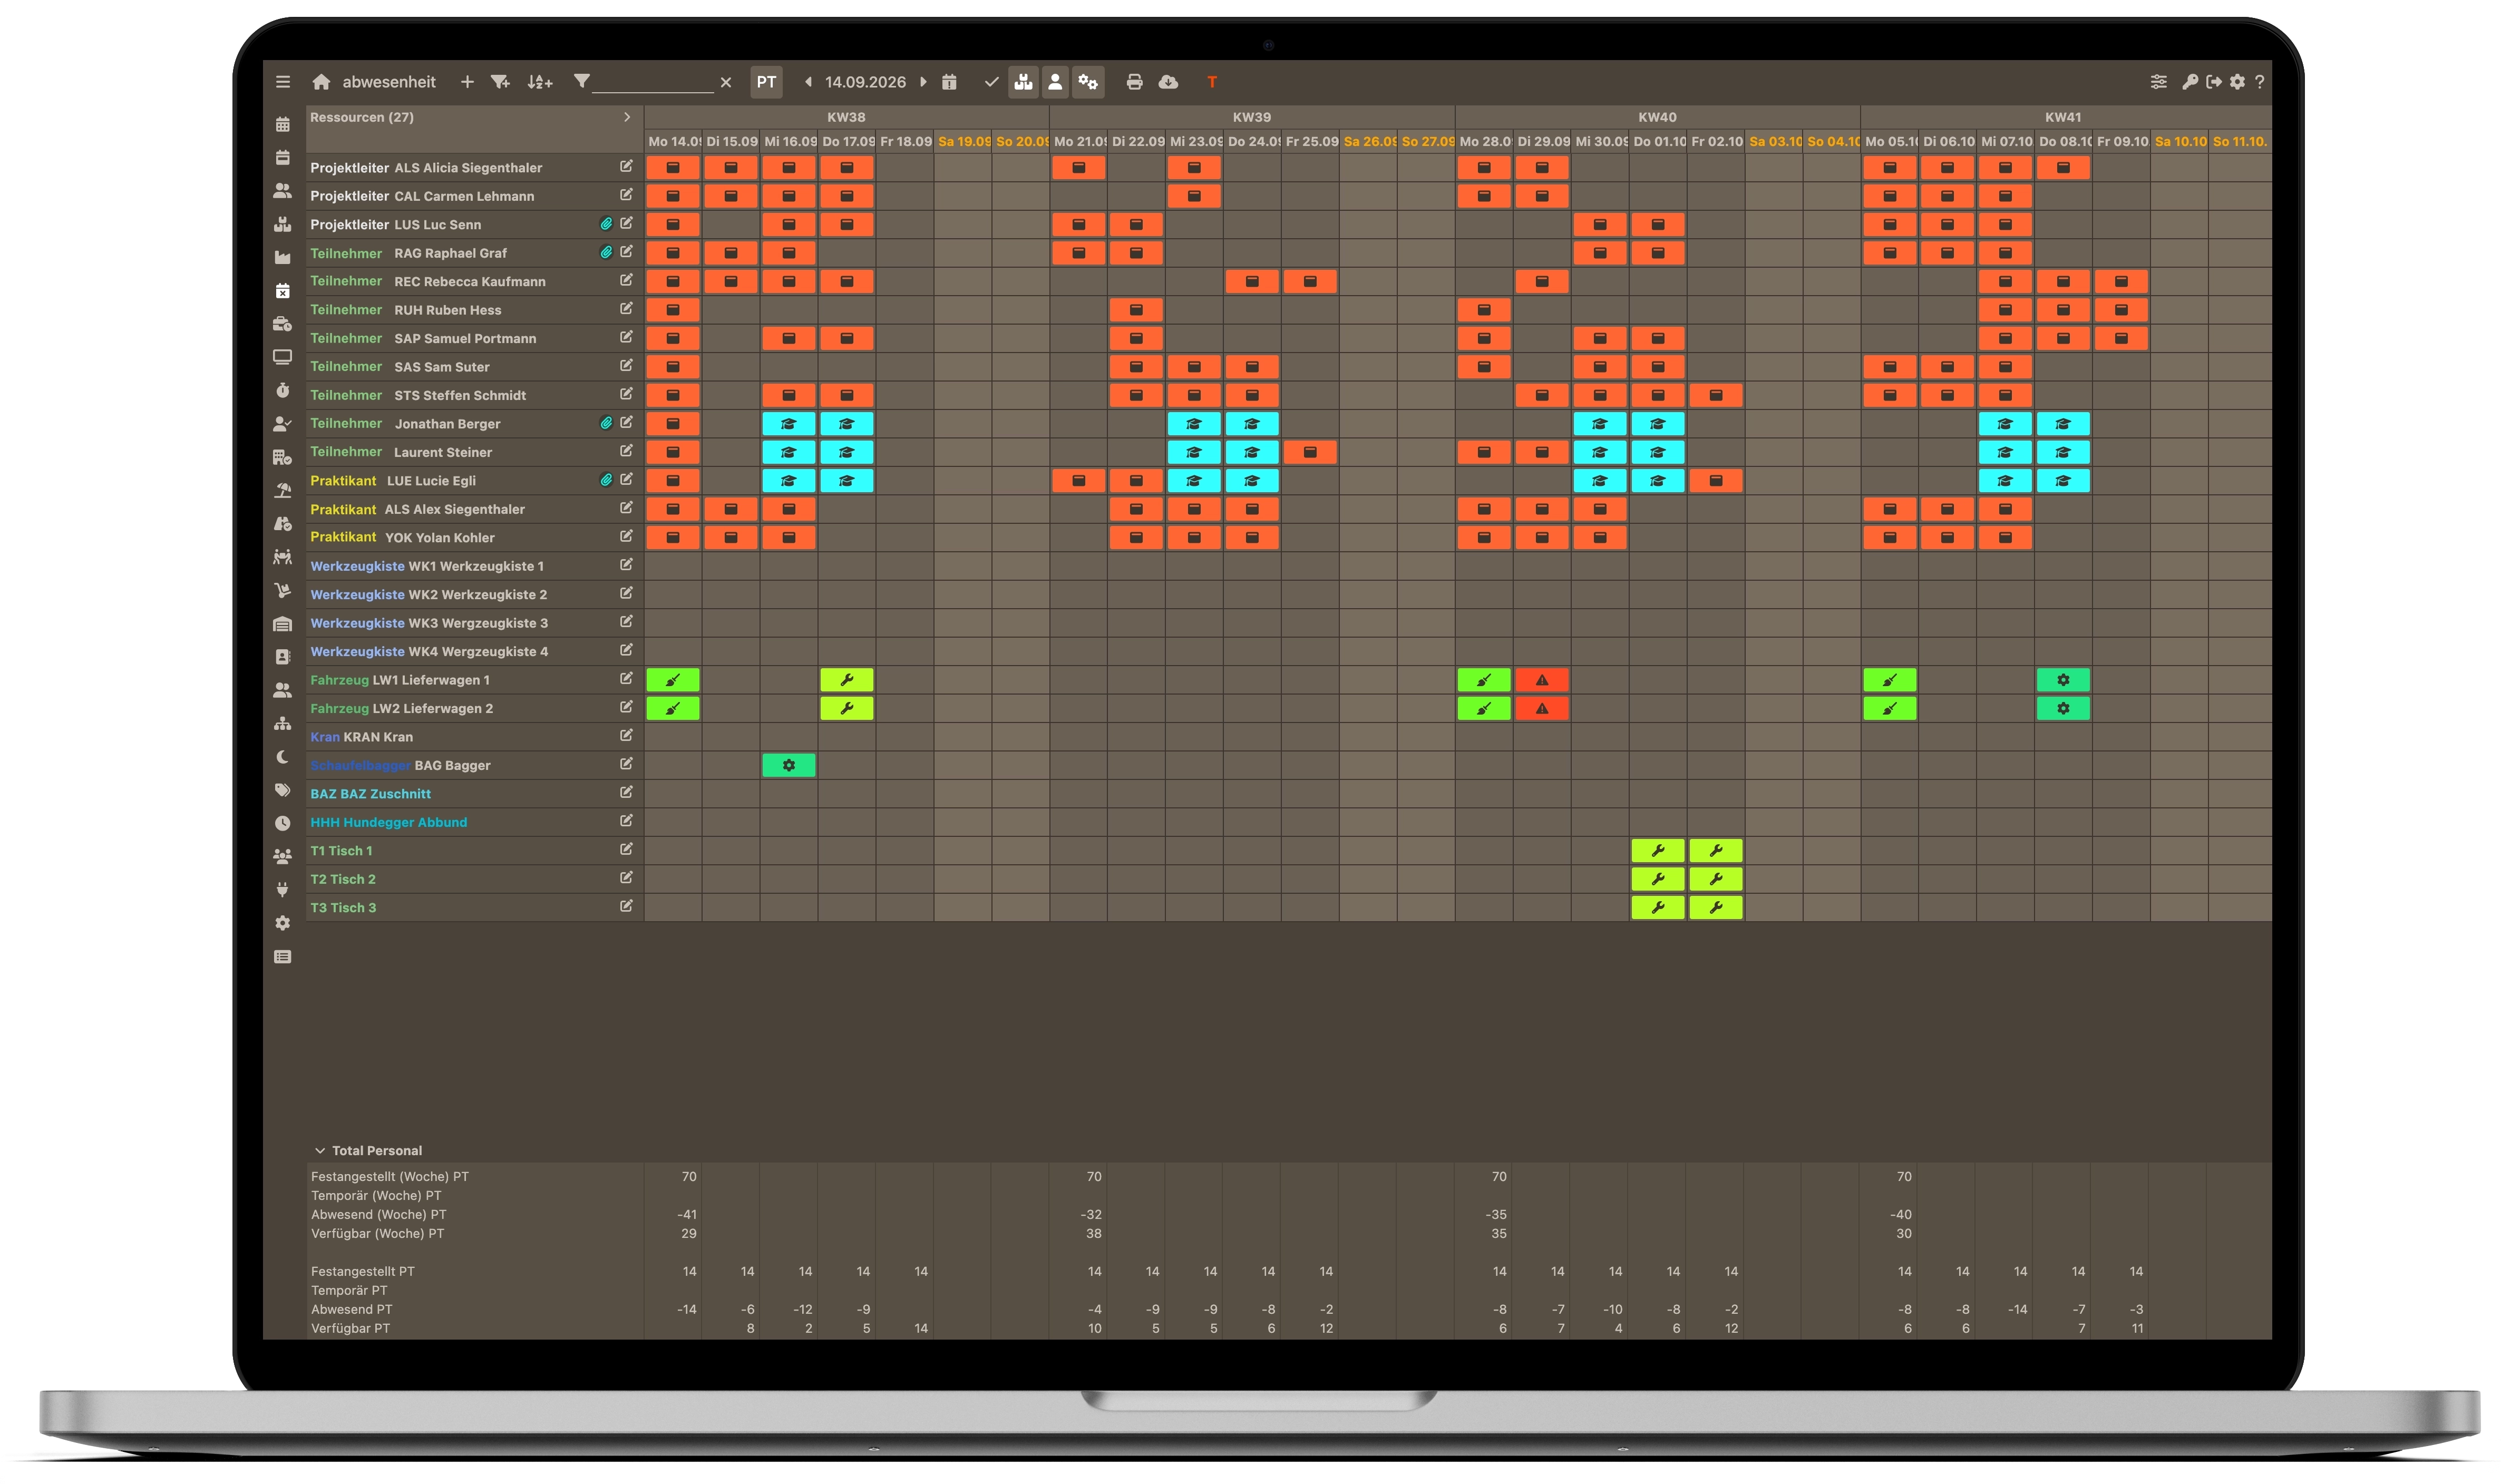Collapse the Total Personal section

coord(320,1150)
